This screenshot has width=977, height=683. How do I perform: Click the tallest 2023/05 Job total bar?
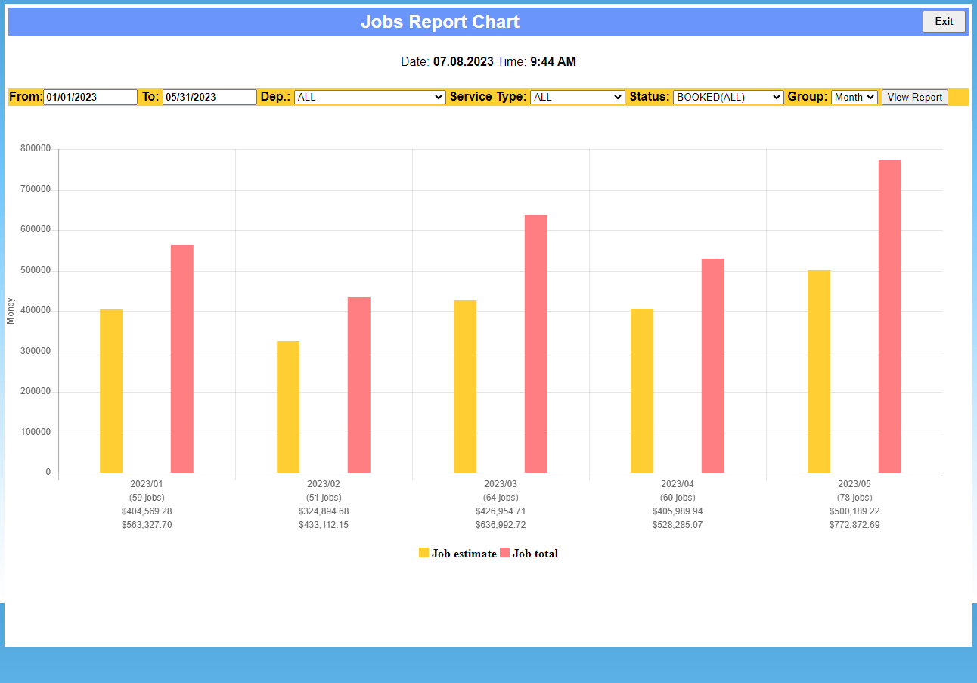(x=890, y=317)
